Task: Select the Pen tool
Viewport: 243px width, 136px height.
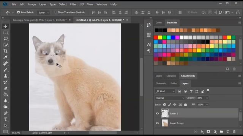Action: (x=5, y=113)
